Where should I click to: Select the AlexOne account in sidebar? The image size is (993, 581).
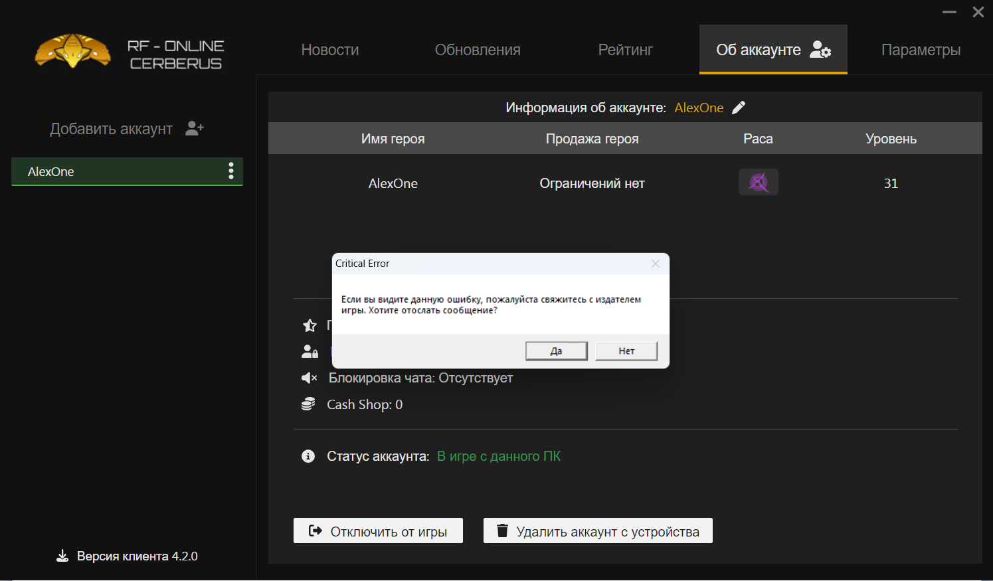point(127,171)
